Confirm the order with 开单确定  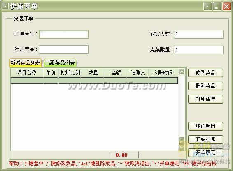[x=205, y=153]
